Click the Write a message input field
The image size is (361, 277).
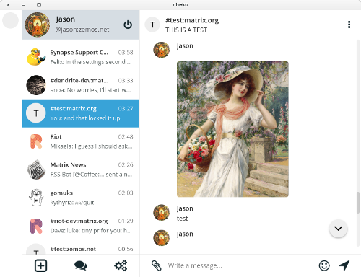pos(240,265)
